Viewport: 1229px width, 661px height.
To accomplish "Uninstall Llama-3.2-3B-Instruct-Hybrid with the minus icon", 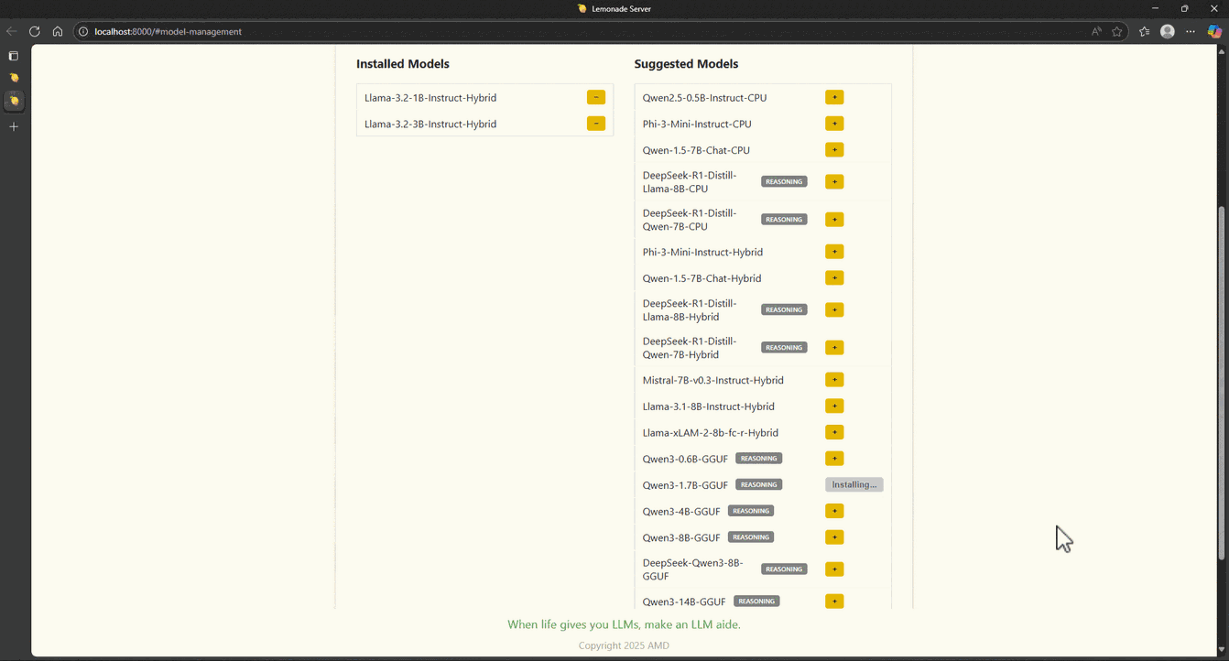I will click(595, 124).
